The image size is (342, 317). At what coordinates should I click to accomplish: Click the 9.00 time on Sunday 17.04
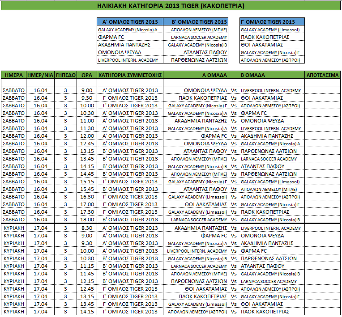pos(87,236)
